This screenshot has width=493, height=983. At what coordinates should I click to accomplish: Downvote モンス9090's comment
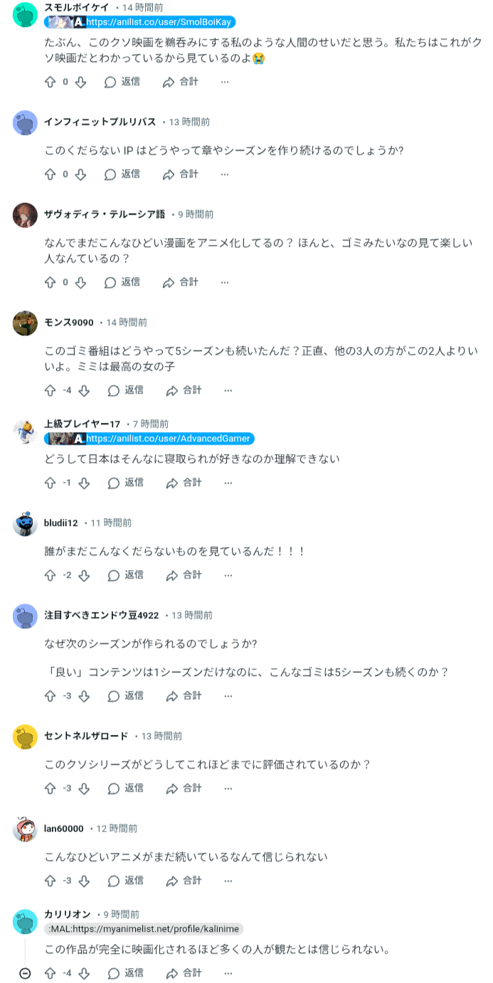coord(84,390)
